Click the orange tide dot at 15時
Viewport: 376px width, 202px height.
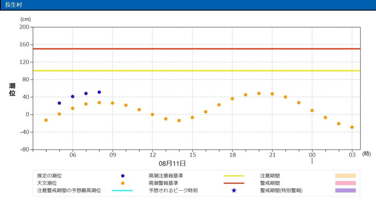point(192,118)
